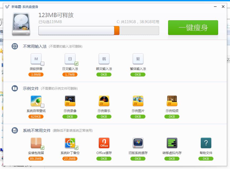Click the 1.7MB size badge
230x169 pixels.
pos(70,74)
